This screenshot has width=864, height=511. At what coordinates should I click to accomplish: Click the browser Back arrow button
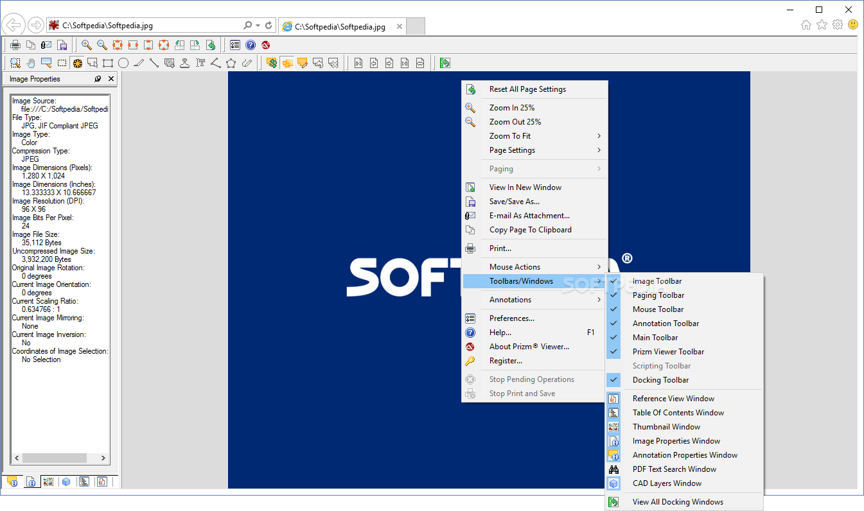pos(13,26)
